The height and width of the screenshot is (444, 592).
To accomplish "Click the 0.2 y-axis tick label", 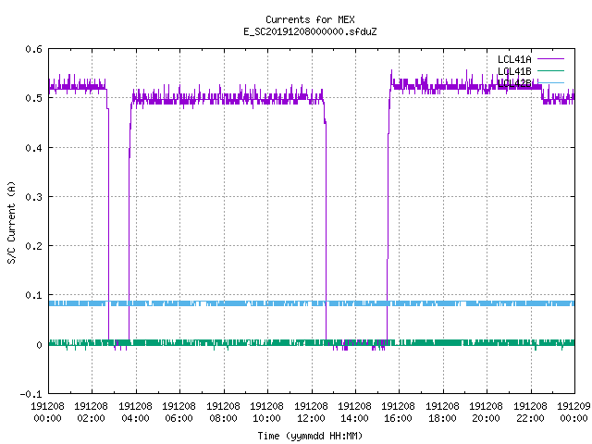I will tap(33, 246).
